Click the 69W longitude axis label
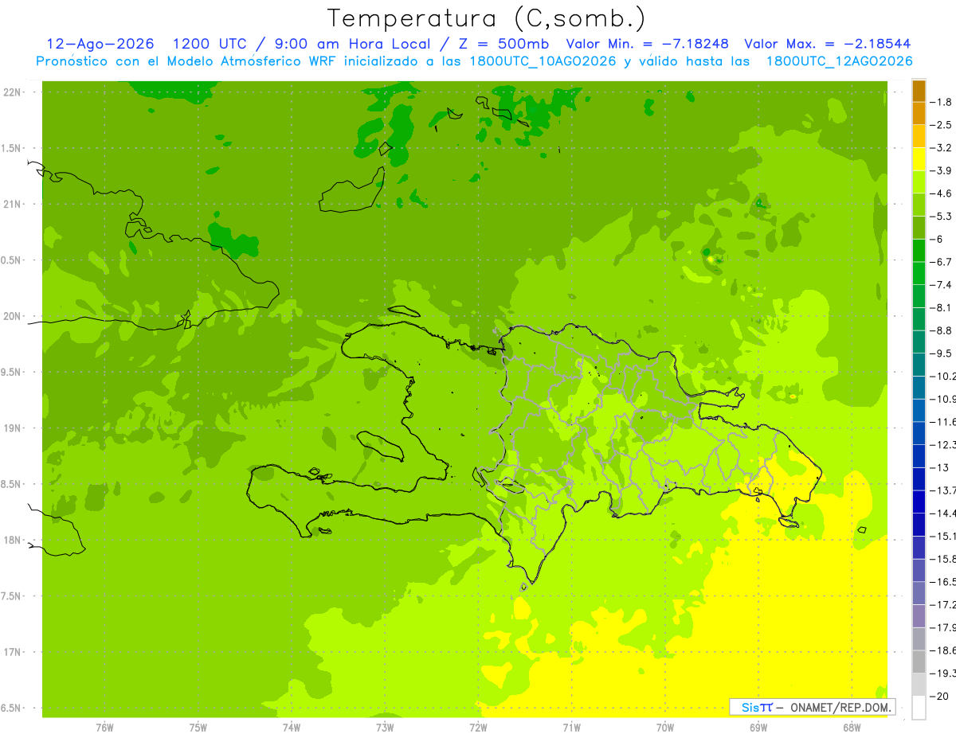 click(758, 728)
